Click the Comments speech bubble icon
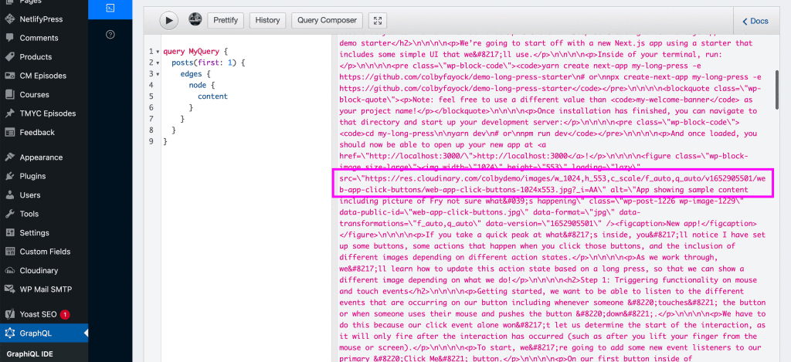 9,38
